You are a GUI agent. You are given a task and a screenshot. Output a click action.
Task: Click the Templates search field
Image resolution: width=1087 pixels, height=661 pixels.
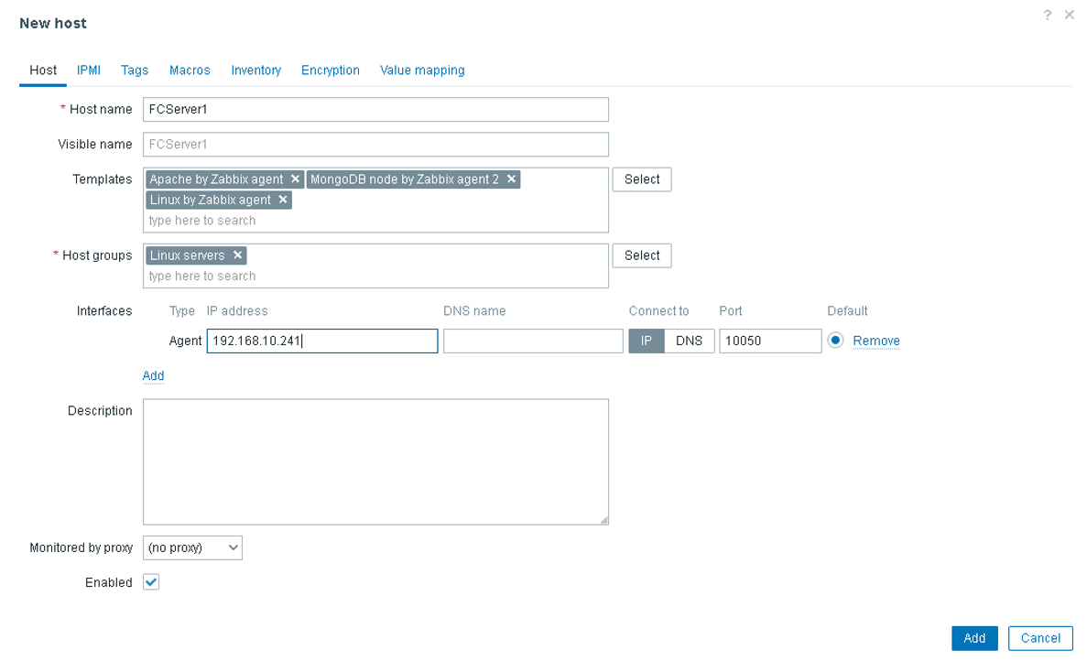coord(375,221)
